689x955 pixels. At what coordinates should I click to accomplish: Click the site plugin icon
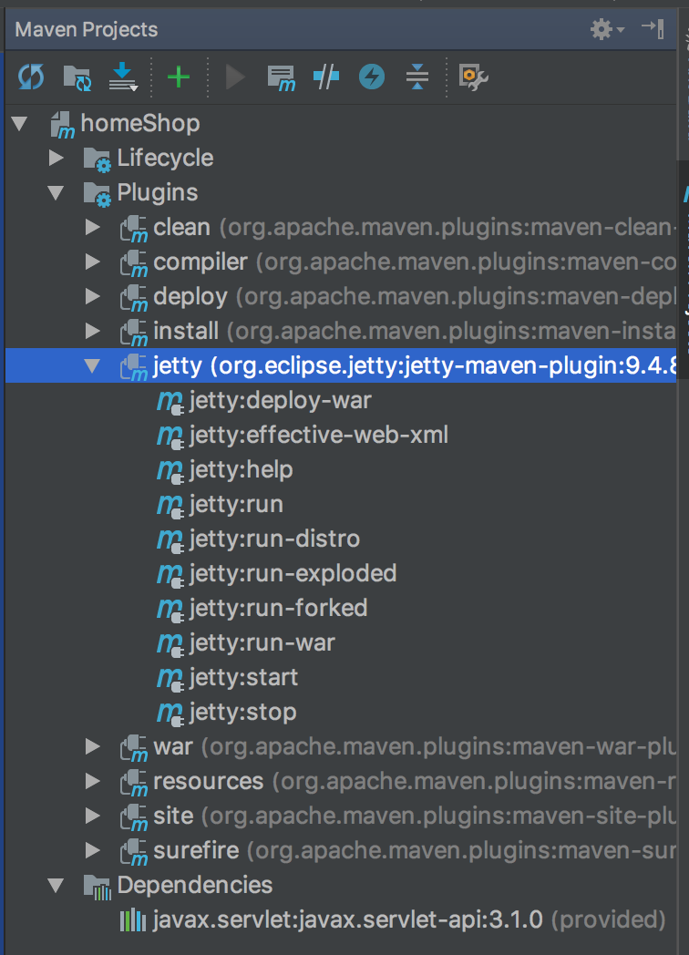pyautogui.click(x=133, y=816)
